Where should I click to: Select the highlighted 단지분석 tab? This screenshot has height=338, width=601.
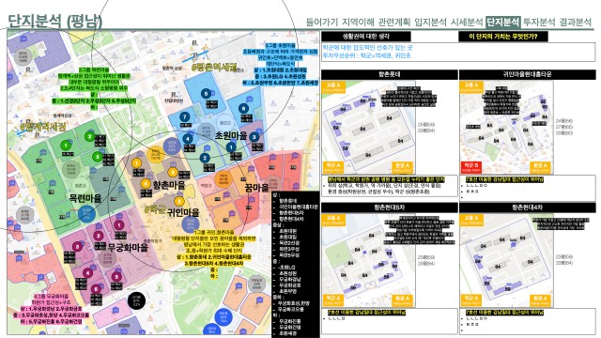(503, 22)
